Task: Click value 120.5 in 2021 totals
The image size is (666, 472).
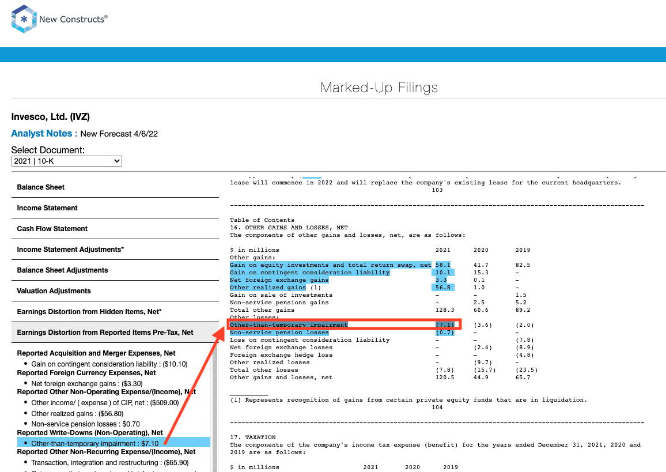Action: click(445, 377)
